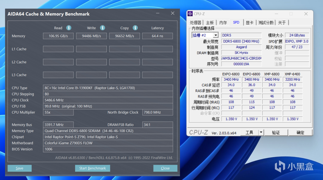
Task: Click the Memory Latency 64.4 ns field
Action: 157,36
